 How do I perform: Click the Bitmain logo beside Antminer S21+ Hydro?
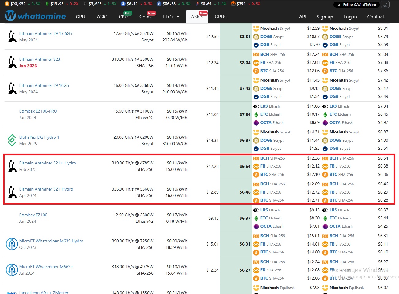coord(12,166)
